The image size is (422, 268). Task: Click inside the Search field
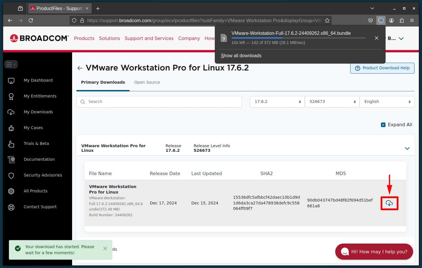pos(159,102)
